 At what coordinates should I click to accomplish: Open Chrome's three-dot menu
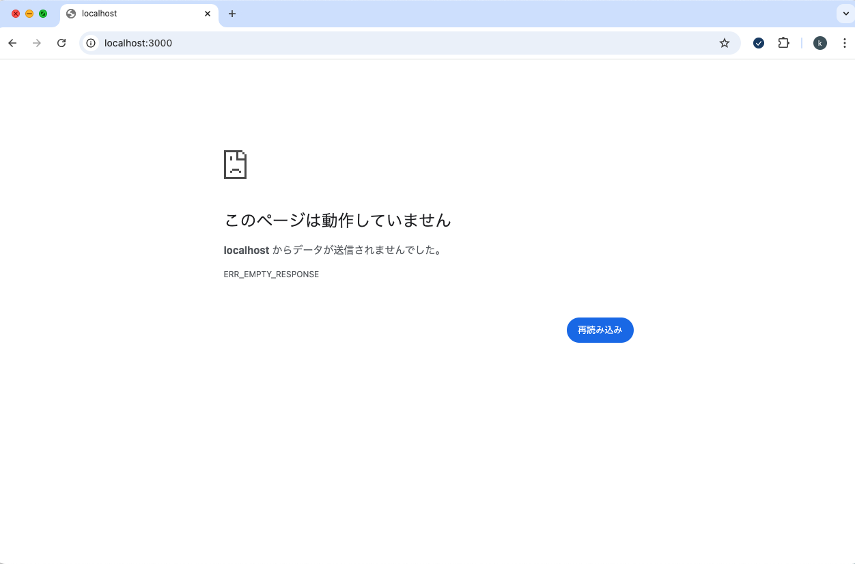pos(844,43)
